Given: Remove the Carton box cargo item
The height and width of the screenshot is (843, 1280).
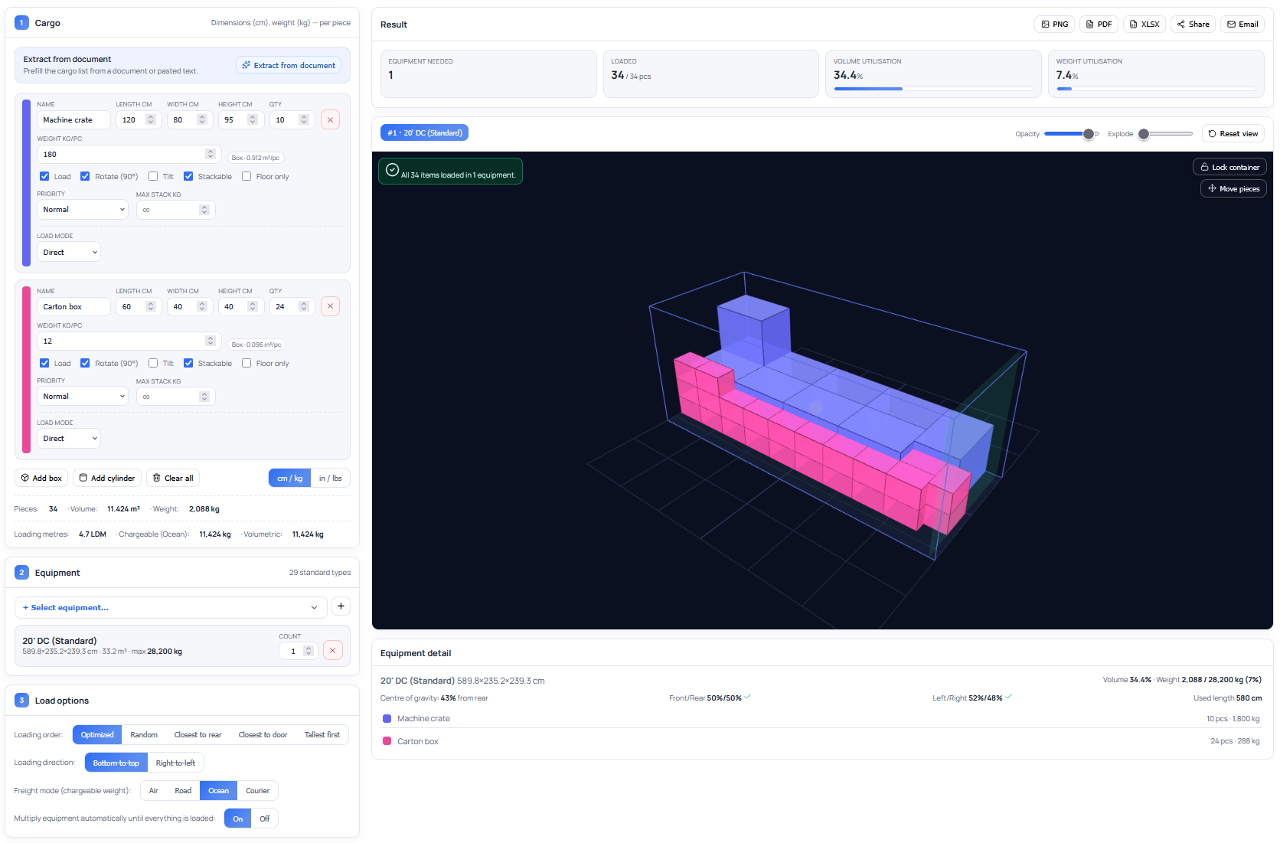Looking at the screenshot, I should (330, 307).
